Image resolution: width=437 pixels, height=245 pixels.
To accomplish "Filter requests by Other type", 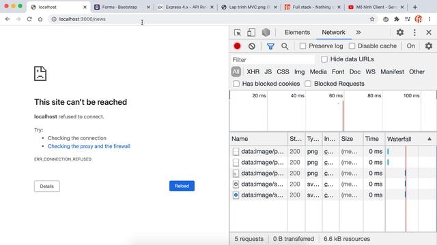I will tap(417, 71).
